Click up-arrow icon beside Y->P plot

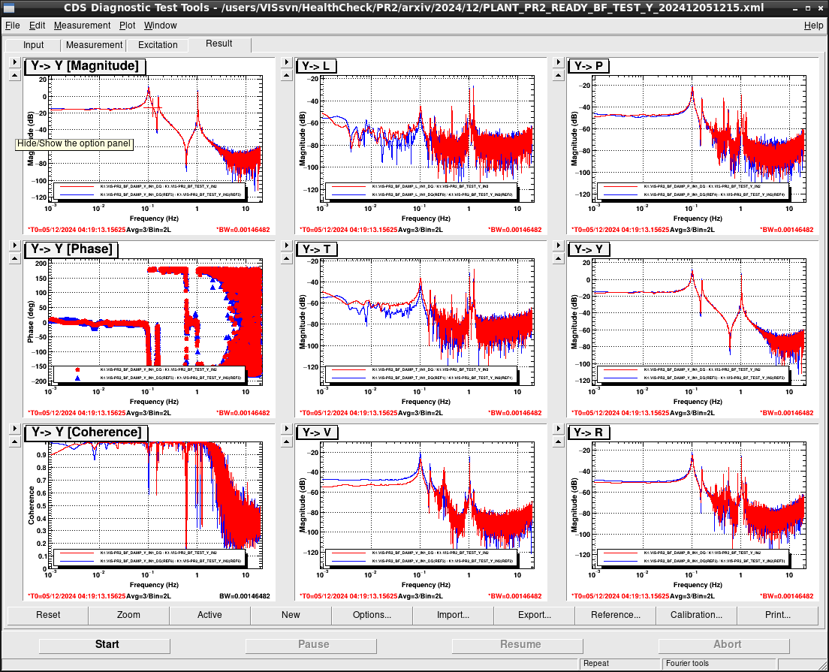tap(559, 75)
